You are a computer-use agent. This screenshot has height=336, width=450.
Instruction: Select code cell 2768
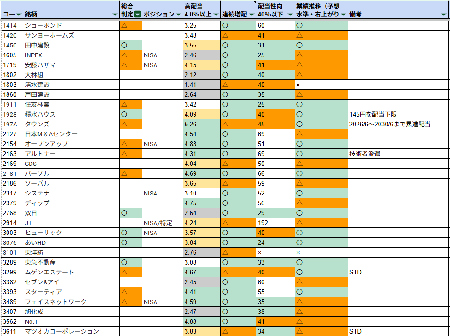[12, 213]
